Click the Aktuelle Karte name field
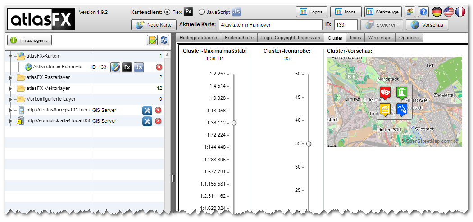473x222 pixels. pos(271,25)
